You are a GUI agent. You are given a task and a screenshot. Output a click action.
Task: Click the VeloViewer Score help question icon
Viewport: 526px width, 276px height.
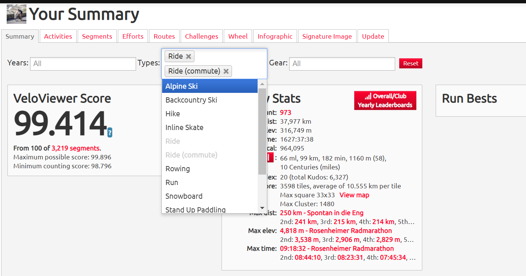(110, 133)
